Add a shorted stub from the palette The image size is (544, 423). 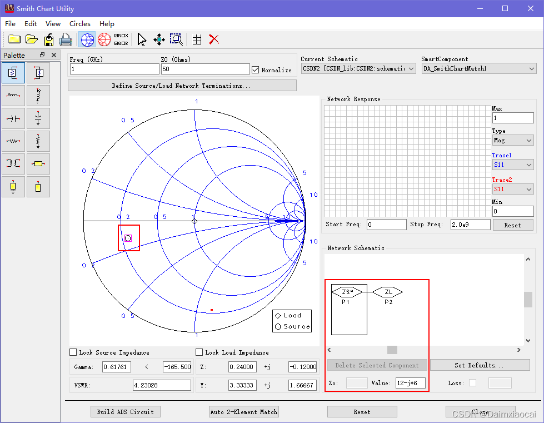click(13, 187)
